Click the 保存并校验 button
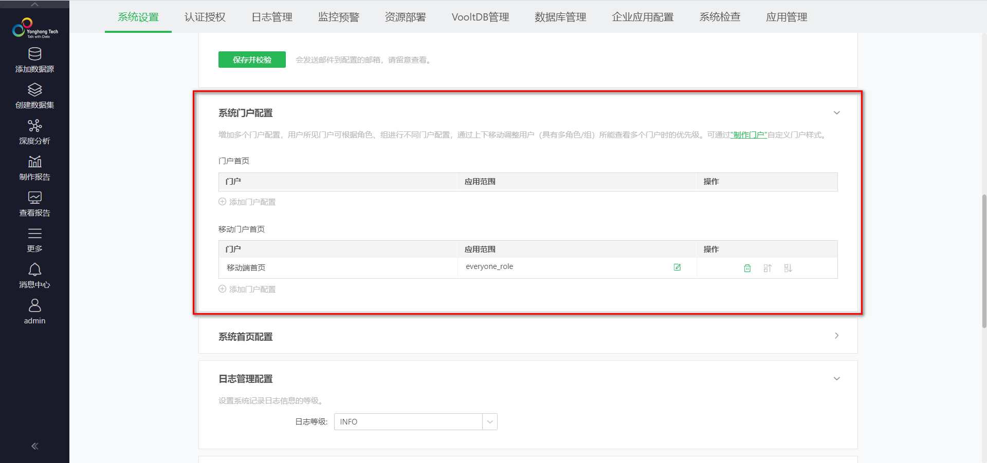The width and height of the screenshot is (987, 463). pos(252,60)
